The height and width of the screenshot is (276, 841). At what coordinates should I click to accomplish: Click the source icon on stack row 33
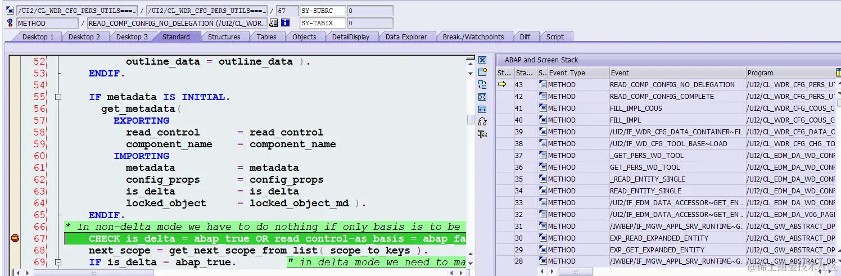point(542,202)
